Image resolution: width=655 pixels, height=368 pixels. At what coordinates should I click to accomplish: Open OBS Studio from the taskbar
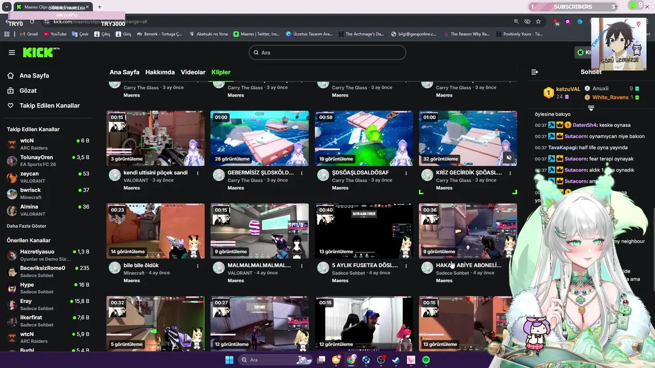pos(381,360)
